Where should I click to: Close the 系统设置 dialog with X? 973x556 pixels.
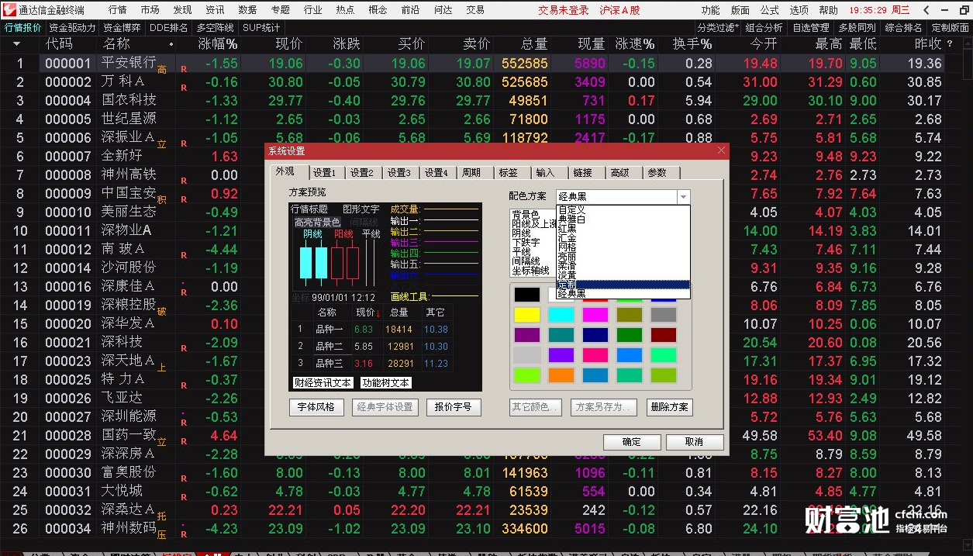pyautogui.click(x=722, y=150)
